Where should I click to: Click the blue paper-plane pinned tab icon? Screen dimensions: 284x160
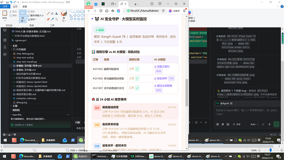click(96, 4)
